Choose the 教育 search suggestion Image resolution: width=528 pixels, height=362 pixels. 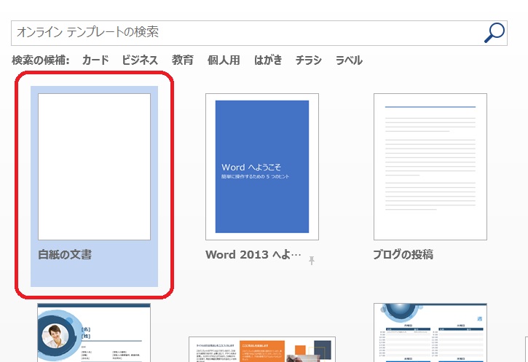183,60
